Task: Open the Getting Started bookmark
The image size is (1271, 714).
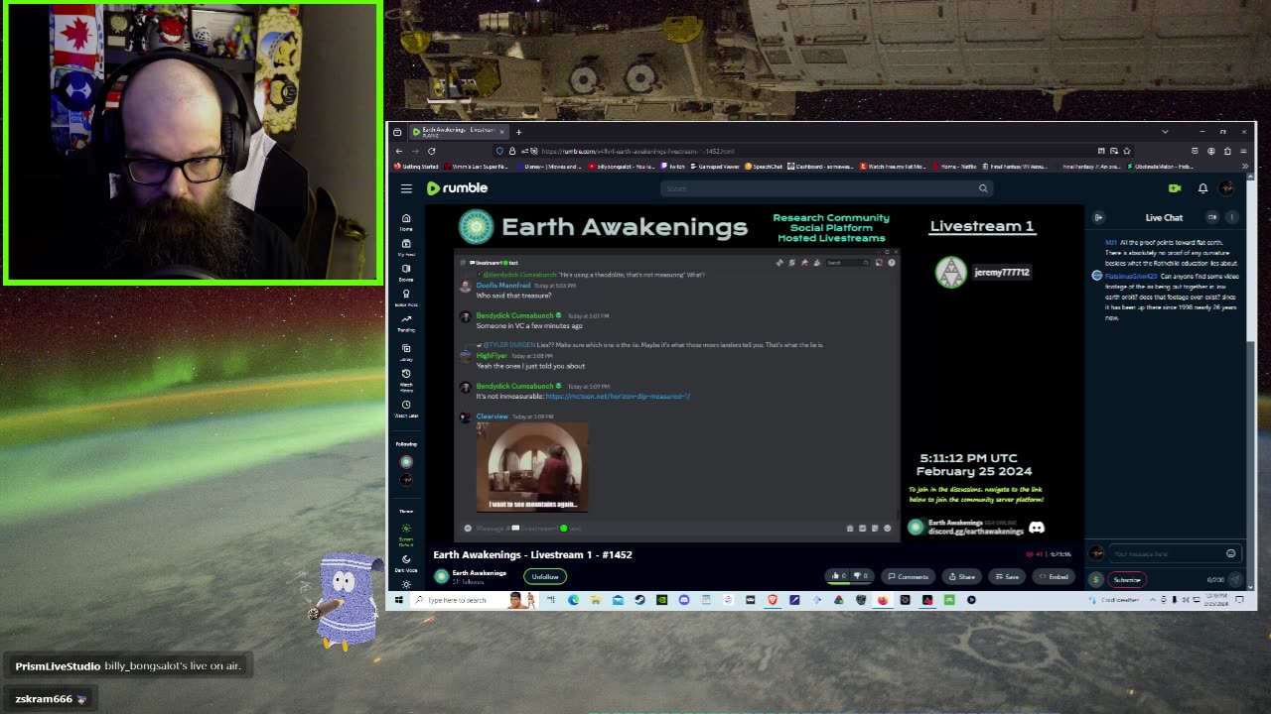Action: pos(417,167)
